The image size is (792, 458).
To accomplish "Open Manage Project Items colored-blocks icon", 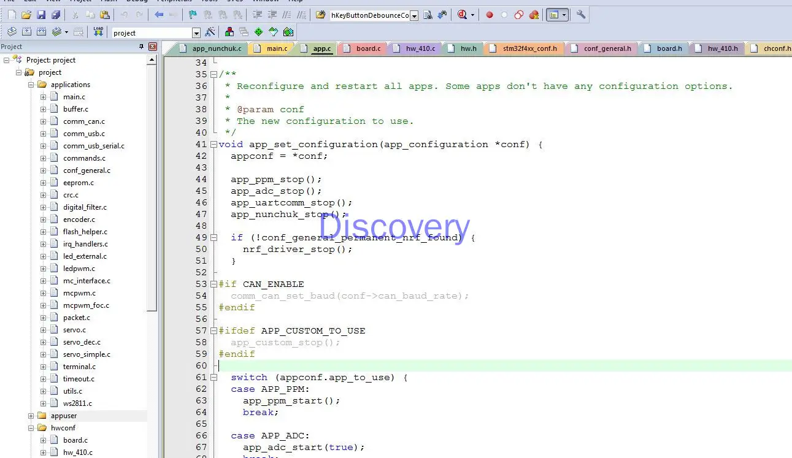I will [x=229, y=32].
